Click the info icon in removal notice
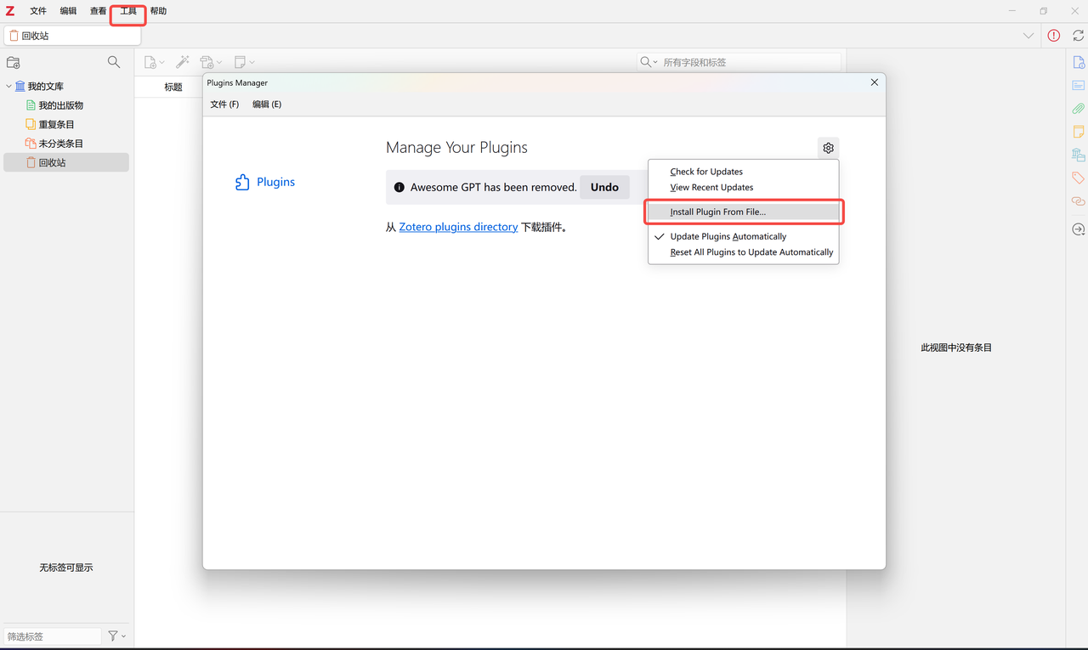 click(399, 187)
